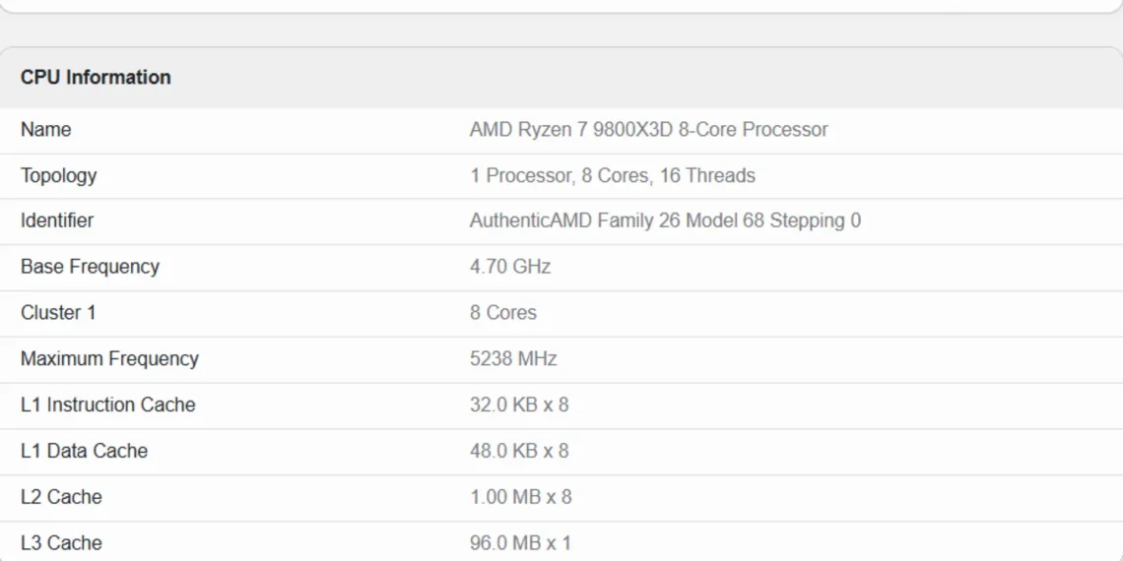Click AMD Ryzen 7 9800X3D processor name
The width and height of the screenshot is (1123, 561).
coord(649,130)
